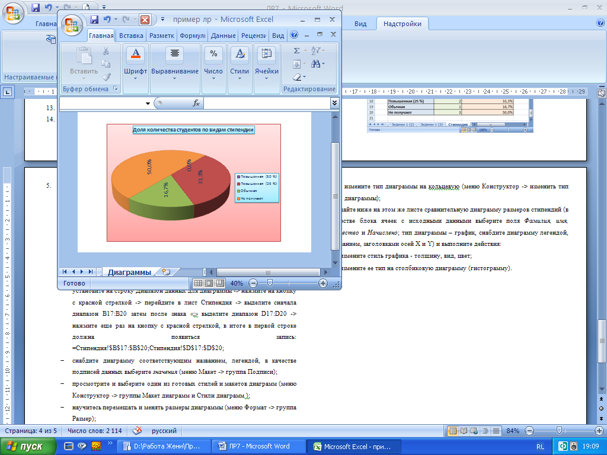Insert new worksheet via tab icon
The height and width of the screenshot is (455, 607).
(166, 272)
